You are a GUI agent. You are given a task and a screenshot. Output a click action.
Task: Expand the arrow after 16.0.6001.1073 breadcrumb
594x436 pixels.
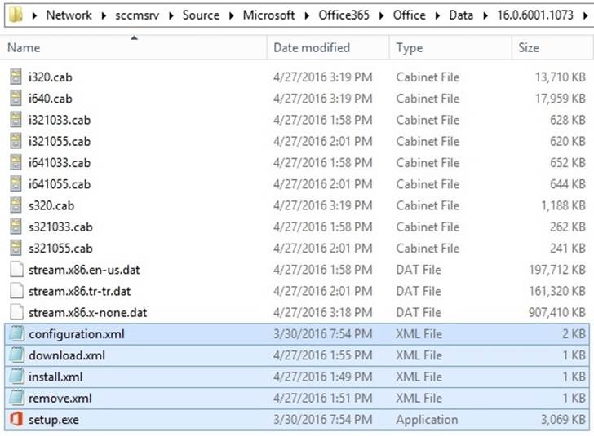click(x=585, y=15)
